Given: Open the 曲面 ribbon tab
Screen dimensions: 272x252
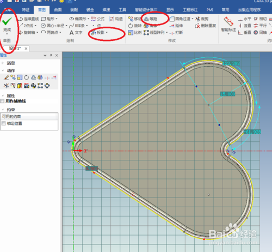Looking at the screenshot, I should [58, 10].
